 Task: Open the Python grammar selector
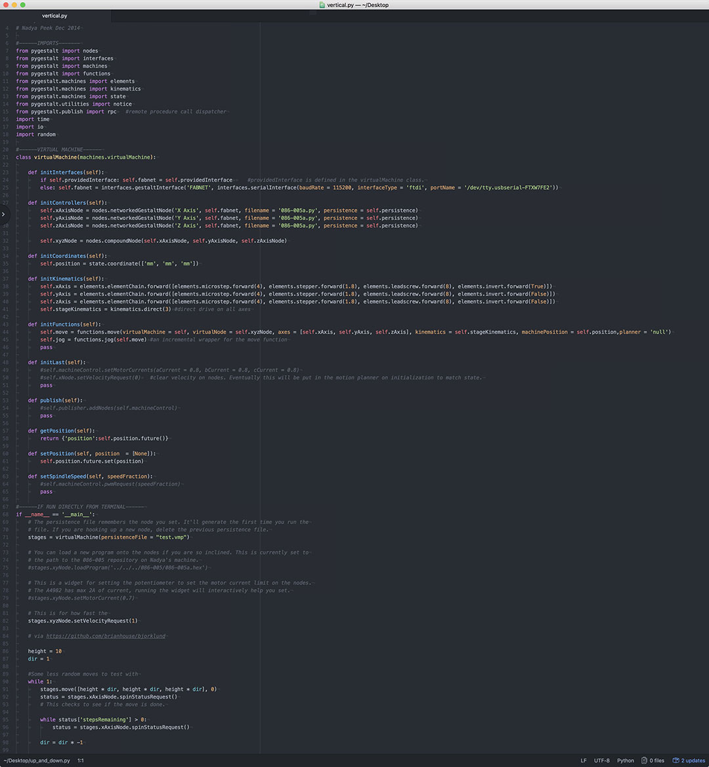coord(626,760)
